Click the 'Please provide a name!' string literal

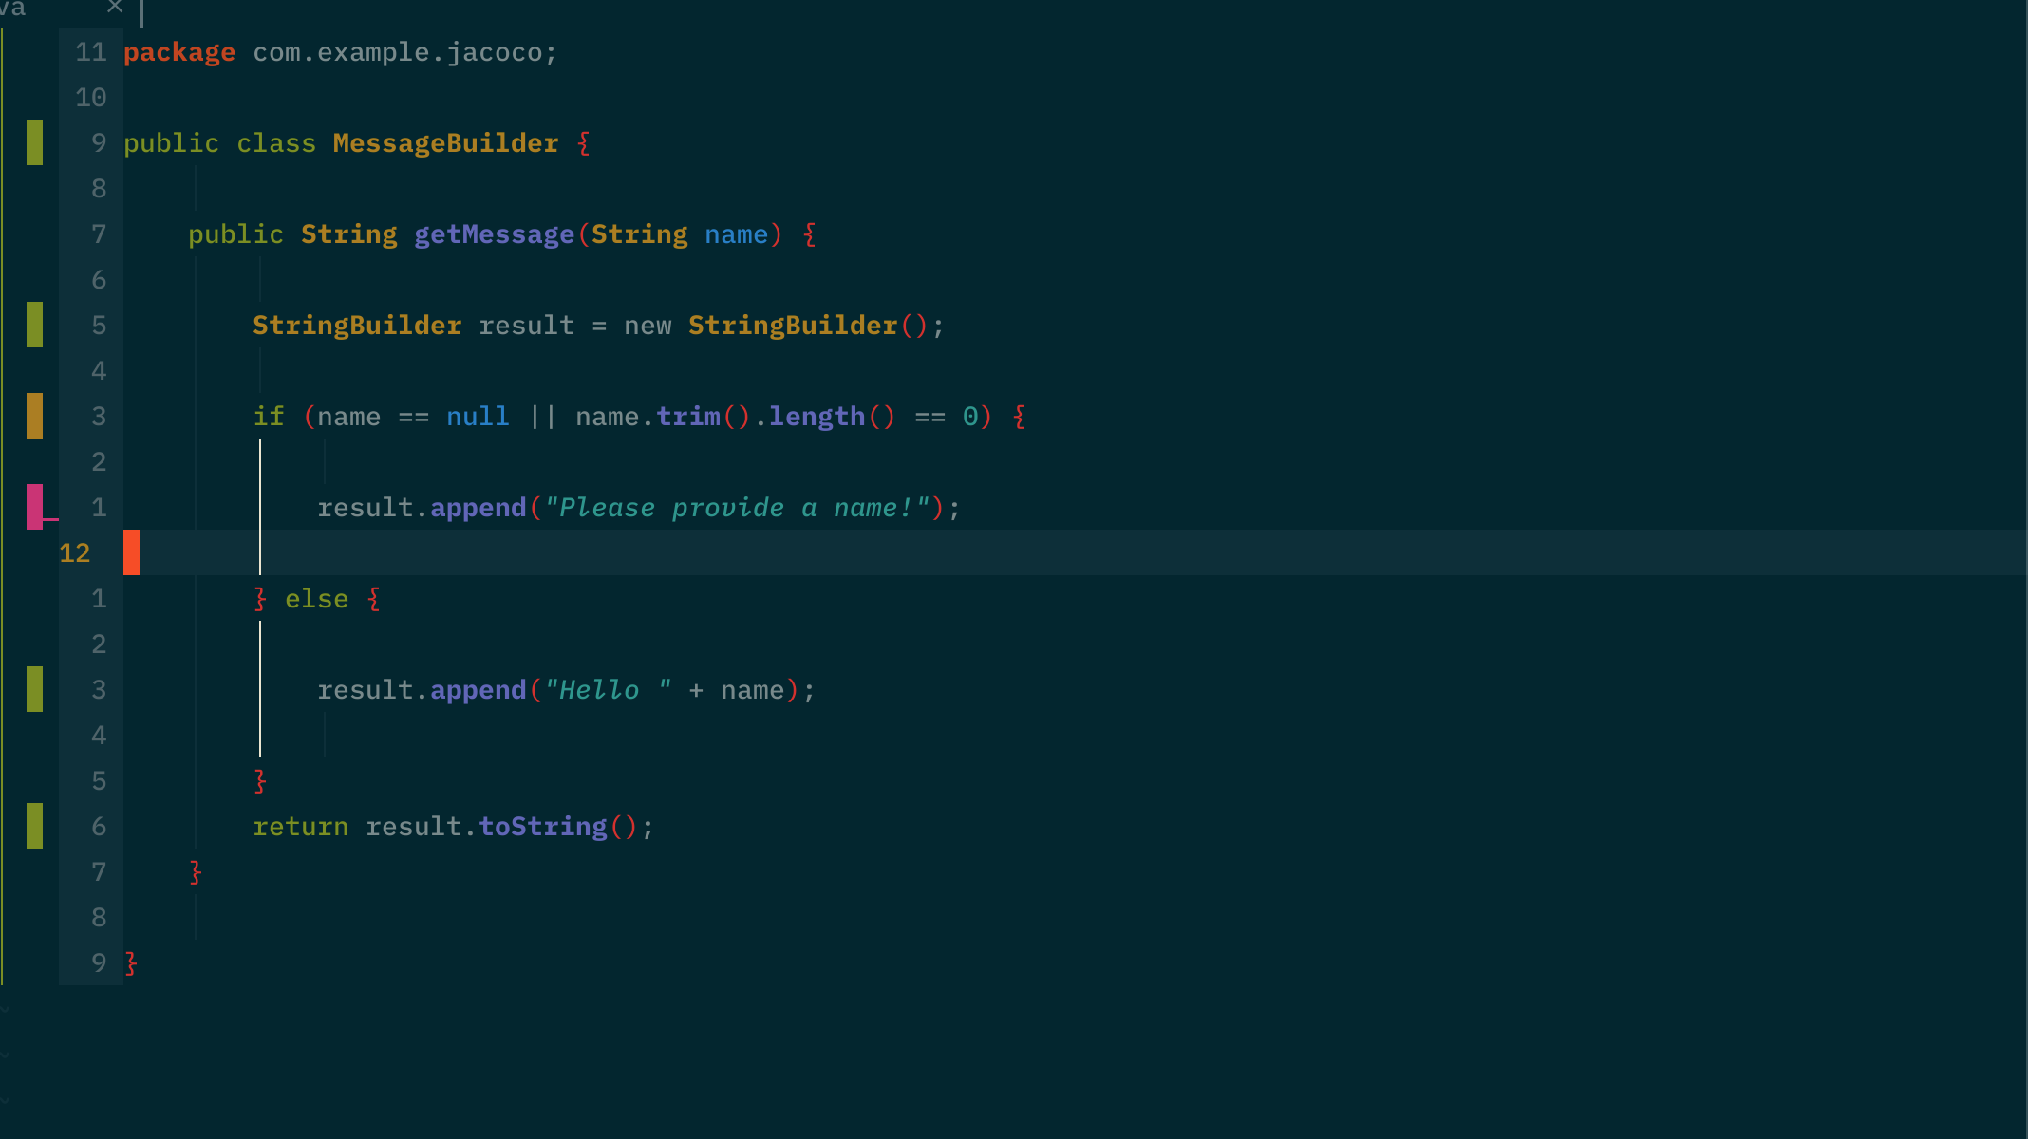pyautogui.click(x=737, y=508)
